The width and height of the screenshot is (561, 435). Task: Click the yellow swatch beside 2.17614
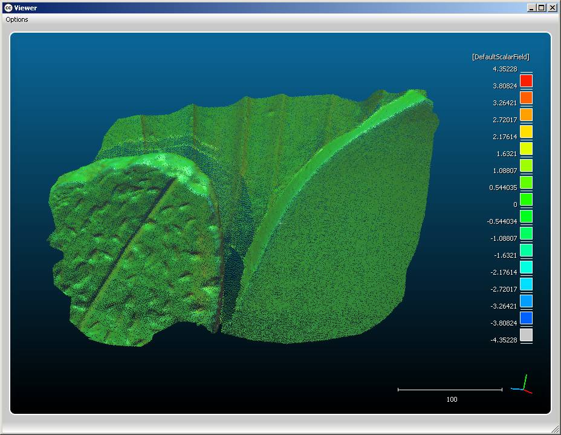tap(525, 148)
